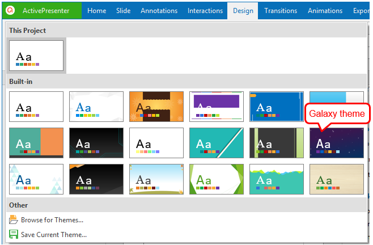
Task: Choose the beige wood-texture theme
Action: [x=337, y=179]
